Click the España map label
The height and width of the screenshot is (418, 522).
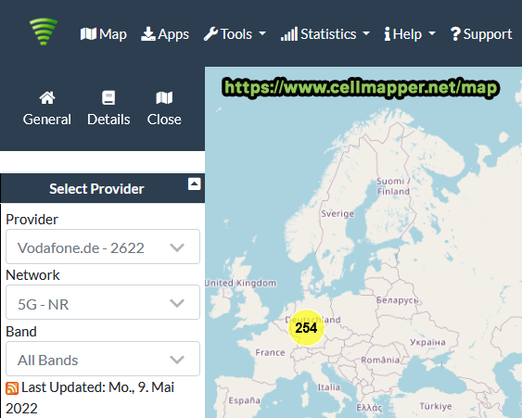[245, 400]
